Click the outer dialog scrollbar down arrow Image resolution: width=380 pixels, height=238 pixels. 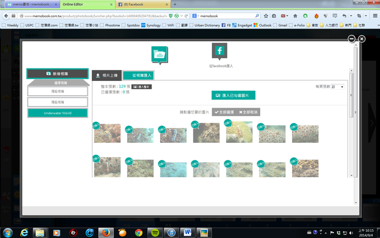click(x=356, y=203)
